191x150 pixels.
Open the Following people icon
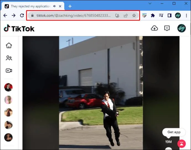pyautogui.click(x=9, y=58)
